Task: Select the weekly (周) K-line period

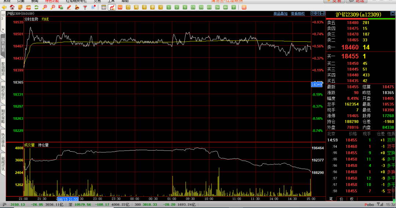Action: click(136, 7)
